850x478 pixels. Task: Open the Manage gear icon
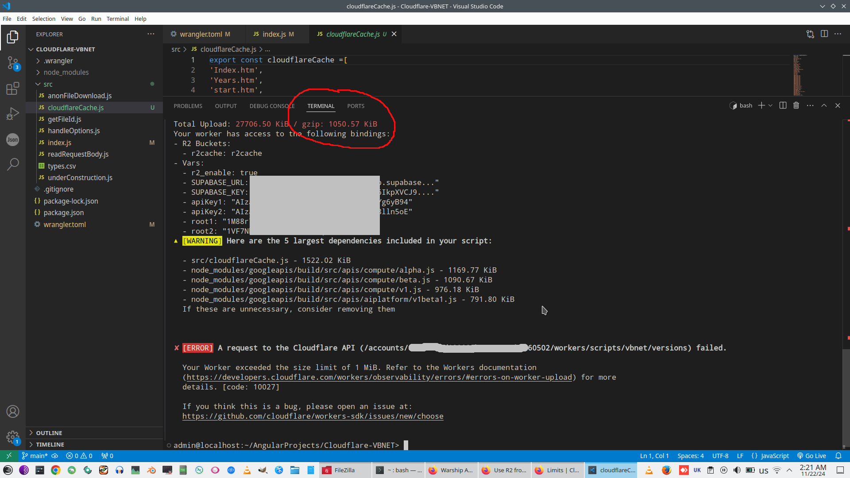pyautogui.click(x=13, y=437)
